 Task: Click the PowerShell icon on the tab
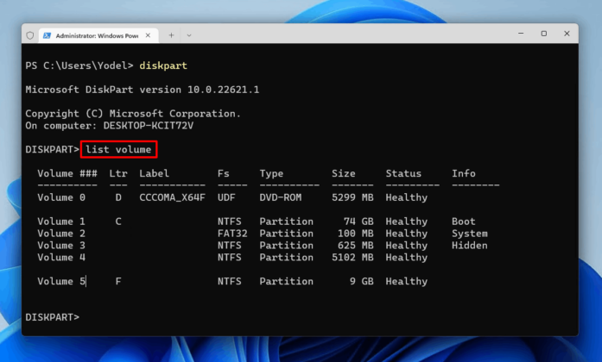pos(48,35)
